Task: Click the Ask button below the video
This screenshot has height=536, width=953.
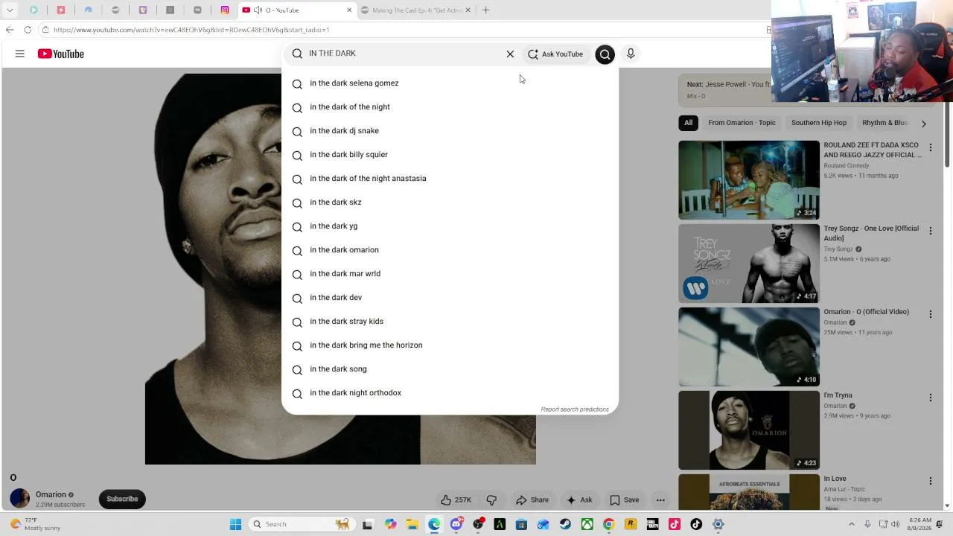Action: [x=579, y=500]
